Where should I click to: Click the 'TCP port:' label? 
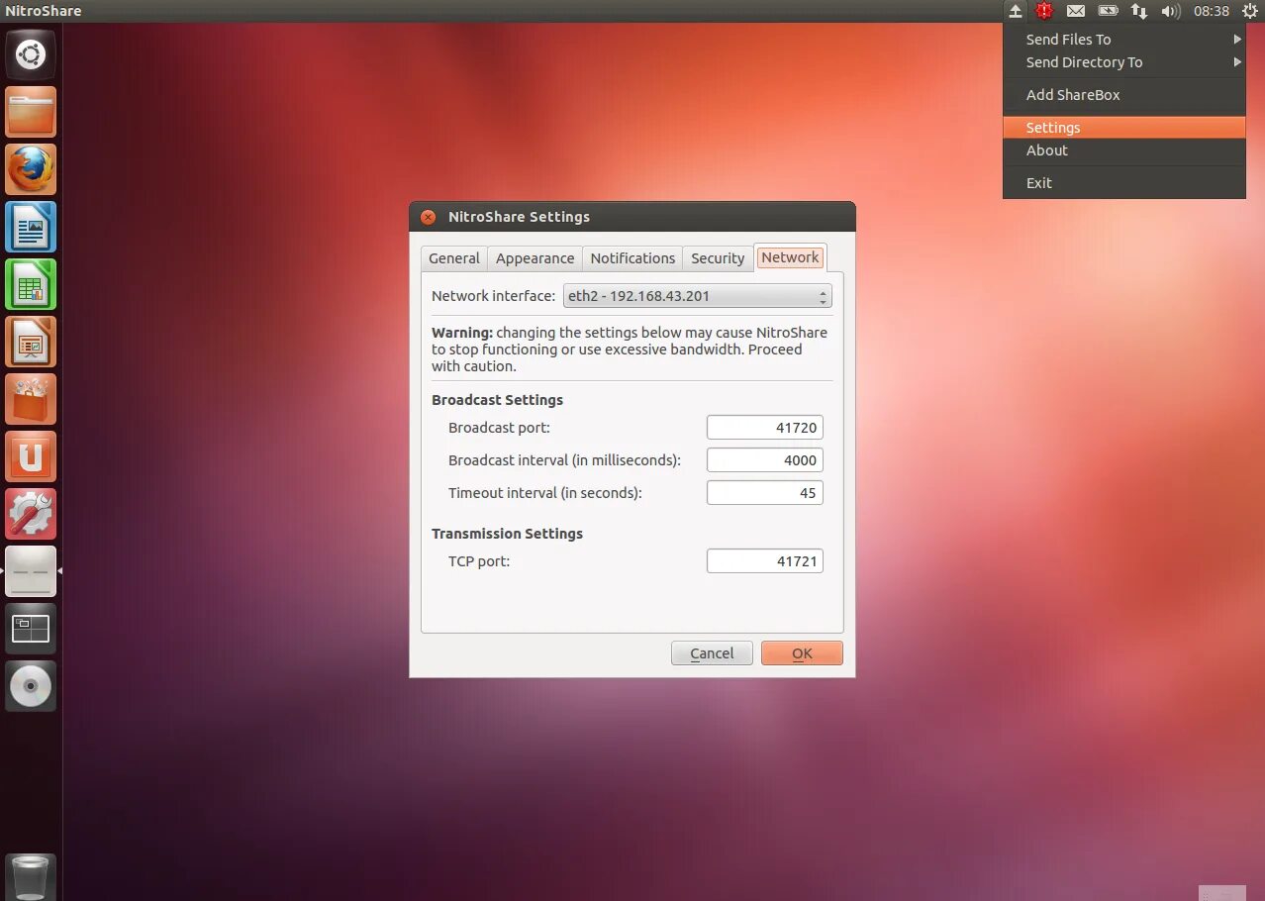[x=479, y=561]
